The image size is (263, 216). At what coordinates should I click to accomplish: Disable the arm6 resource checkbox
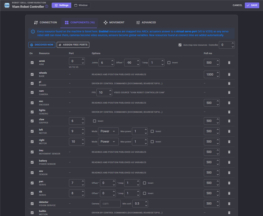coord(32,63)
